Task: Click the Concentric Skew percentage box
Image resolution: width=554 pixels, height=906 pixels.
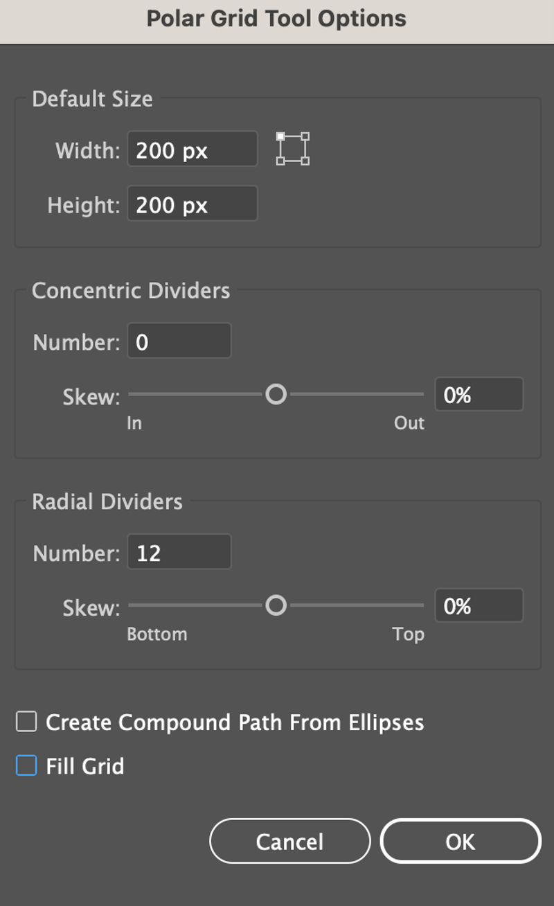Action: click(479, 393)
